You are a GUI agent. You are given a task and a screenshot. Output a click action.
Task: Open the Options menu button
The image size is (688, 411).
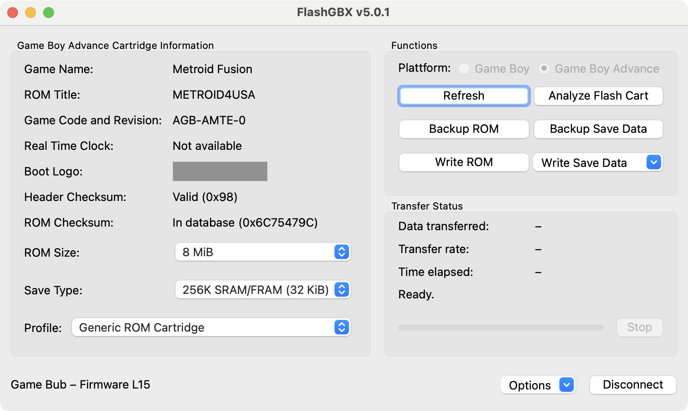(538, 385)
